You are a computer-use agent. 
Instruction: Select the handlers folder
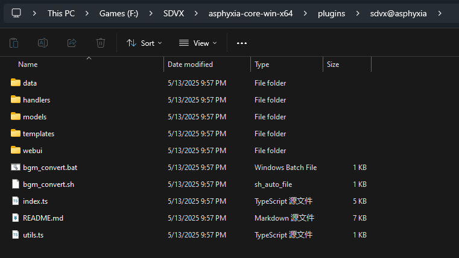click(36, 100)
